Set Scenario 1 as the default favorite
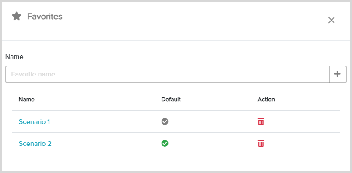This screenshot has width=352, height=173. [165, 121]
